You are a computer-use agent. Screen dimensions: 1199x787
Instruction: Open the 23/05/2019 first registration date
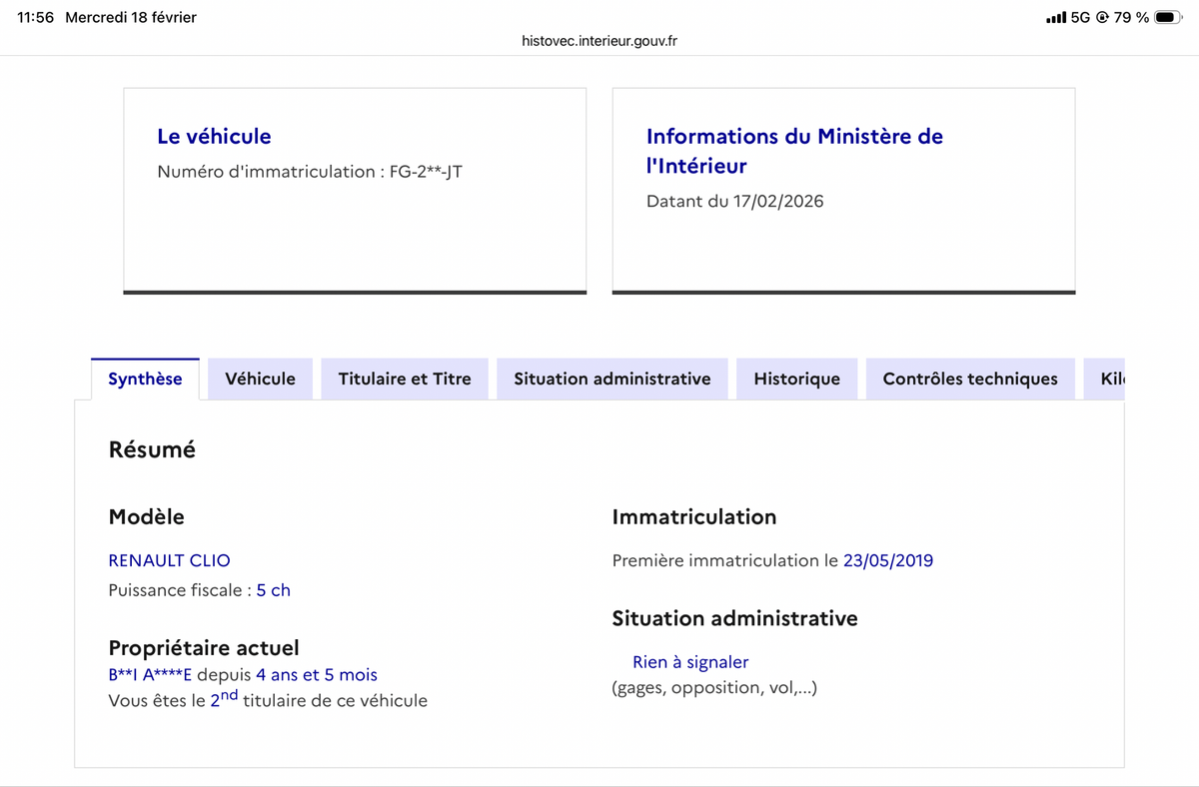[888, 560]
